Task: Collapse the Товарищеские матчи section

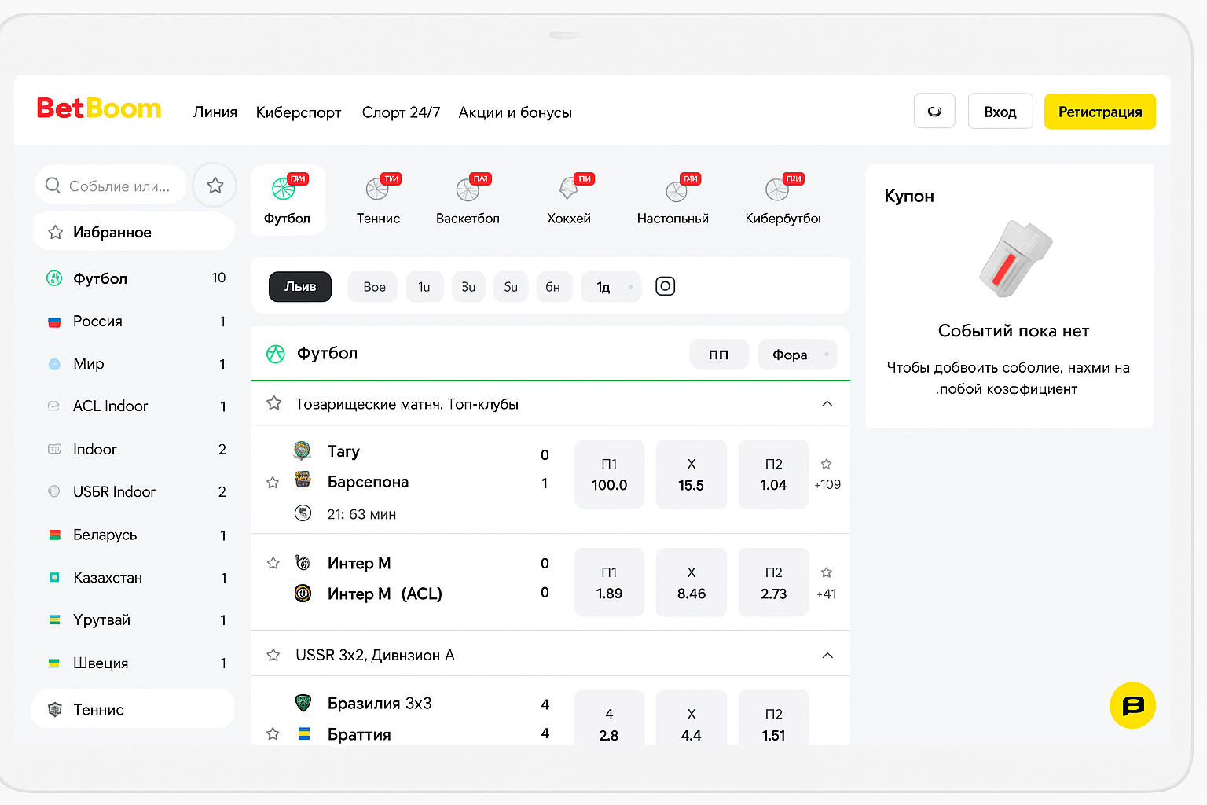Action: click(x=827, y=404)
